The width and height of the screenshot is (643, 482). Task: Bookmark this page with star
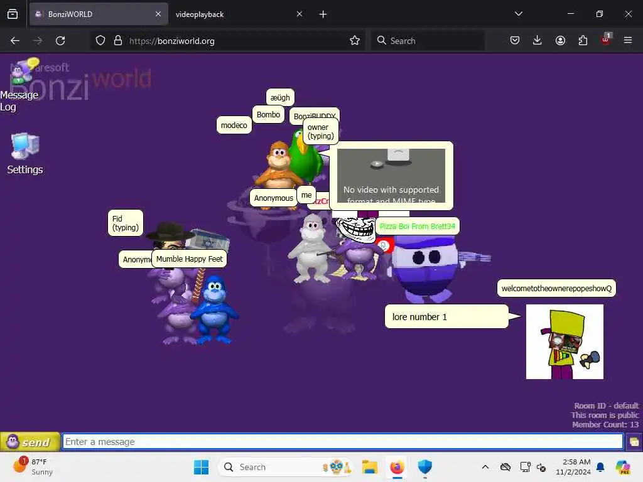(x=355, y=41)
